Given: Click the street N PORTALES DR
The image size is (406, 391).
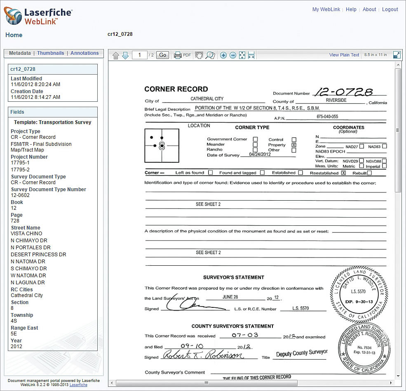Looking at the screenshot, I should pyautogui.click(x=31, y=247).
